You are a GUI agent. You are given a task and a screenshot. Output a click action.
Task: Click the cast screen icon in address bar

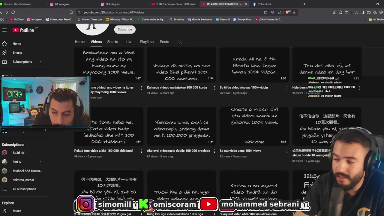(266, 12)
